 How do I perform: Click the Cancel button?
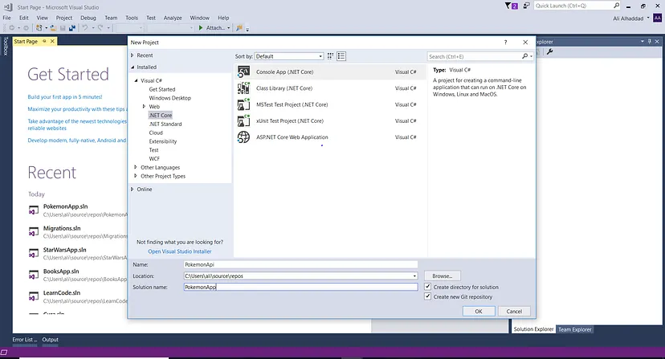pos(514,311)
